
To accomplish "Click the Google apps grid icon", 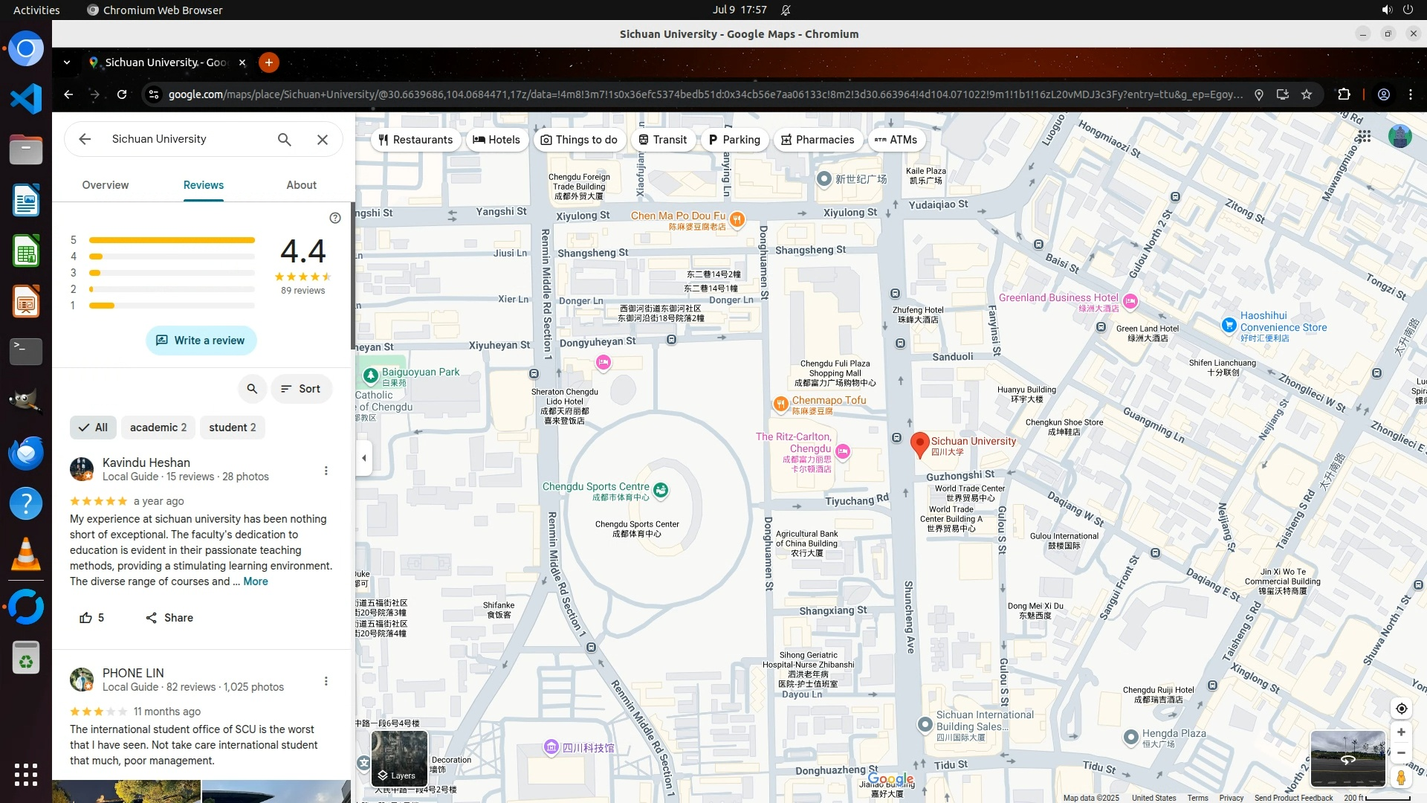I will 1364,136.
